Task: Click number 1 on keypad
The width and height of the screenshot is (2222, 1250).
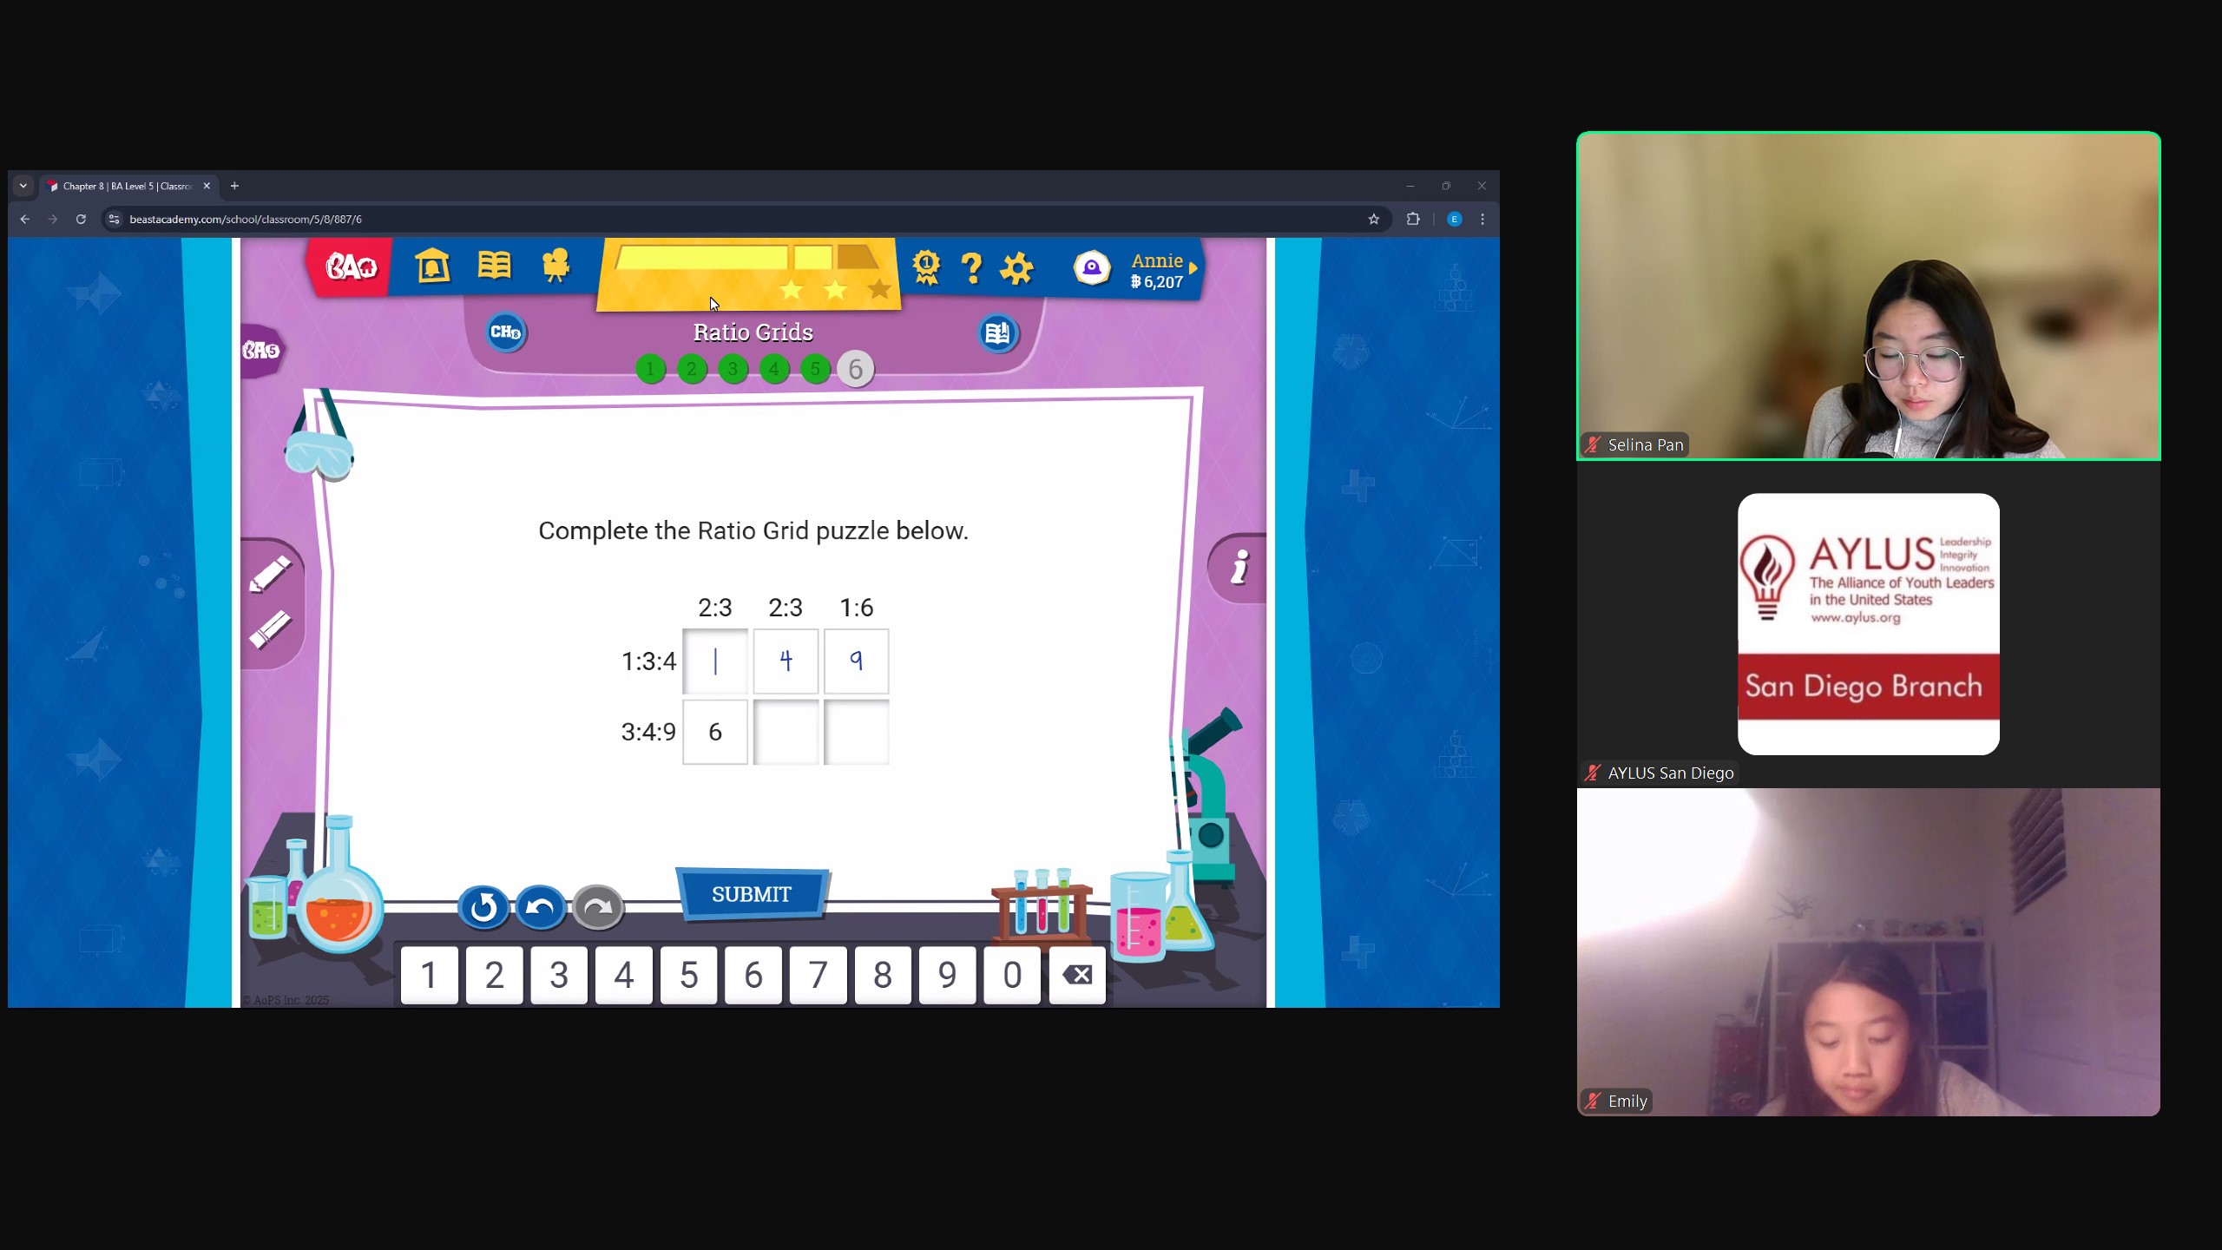Action: tap(430, 975)
